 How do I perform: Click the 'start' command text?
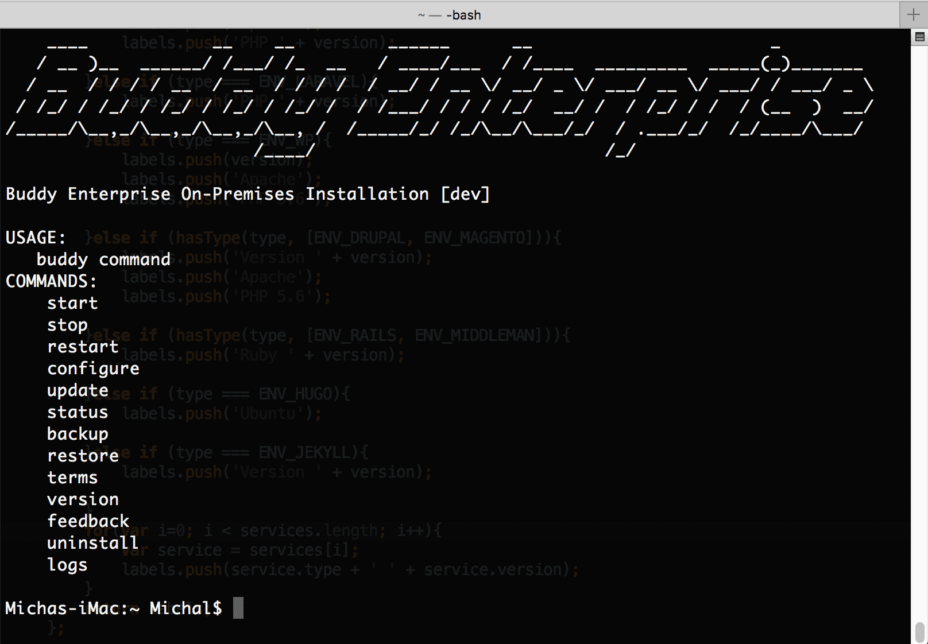pyautogui.click(x=72, y=303)
